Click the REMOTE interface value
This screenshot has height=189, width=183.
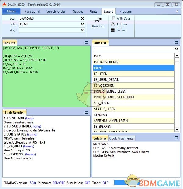point(59,183)
